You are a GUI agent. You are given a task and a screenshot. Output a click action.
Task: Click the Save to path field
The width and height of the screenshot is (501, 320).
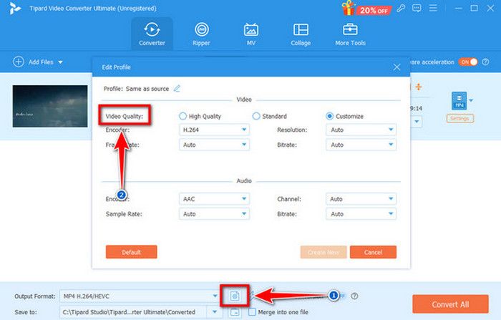133,312
